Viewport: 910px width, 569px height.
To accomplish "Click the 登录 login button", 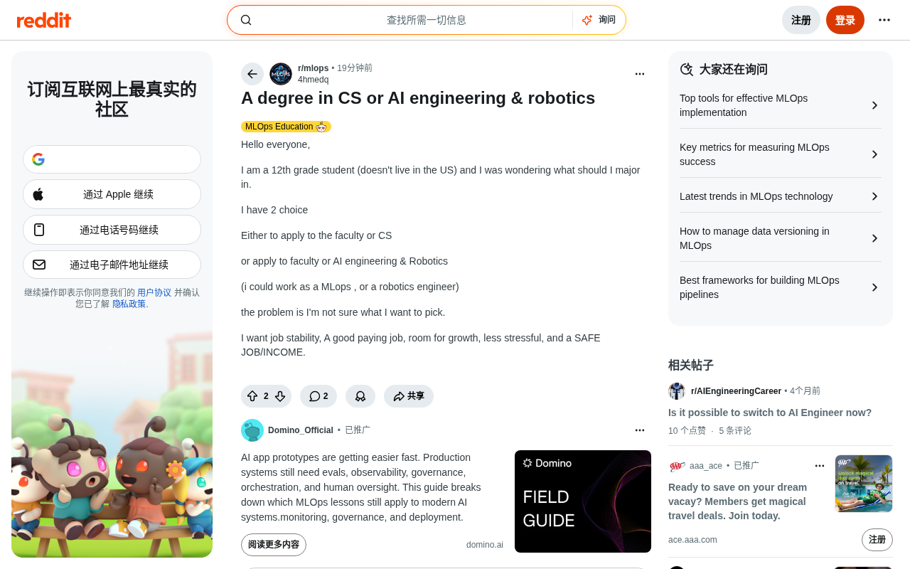I will (845, 20).
